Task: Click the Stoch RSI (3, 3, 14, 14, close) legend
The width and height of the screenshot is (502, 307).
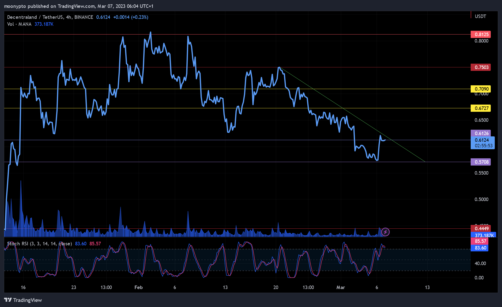Action: tap(39, 244)
